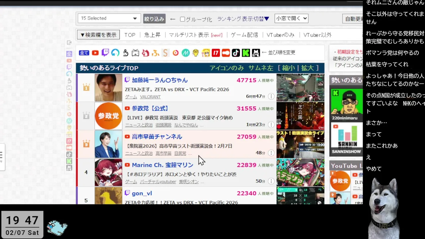The image size is (425, 239).
Task: Click the 絞り込み button
Action: click(x=154, y=19)
